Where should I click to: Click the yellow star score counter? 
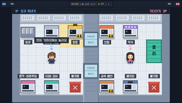87,4
